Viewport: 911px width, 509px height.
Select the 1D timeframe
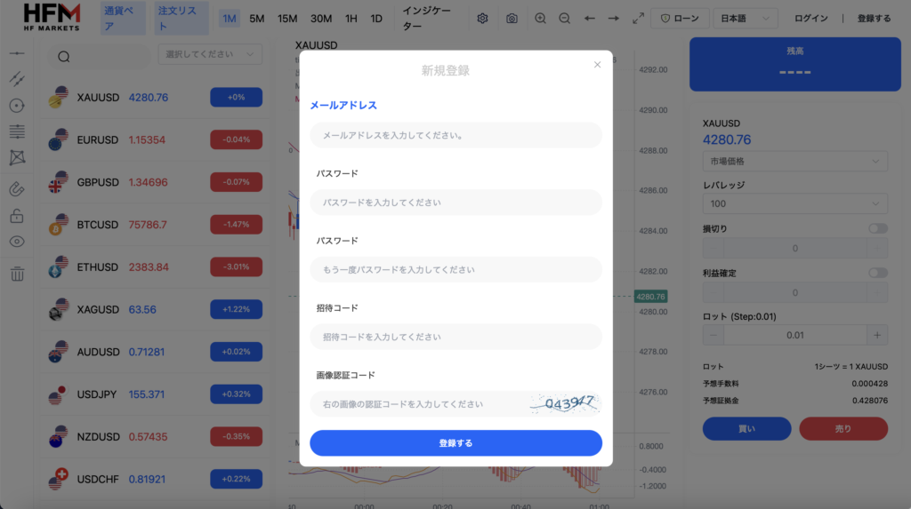pos(376,19)
